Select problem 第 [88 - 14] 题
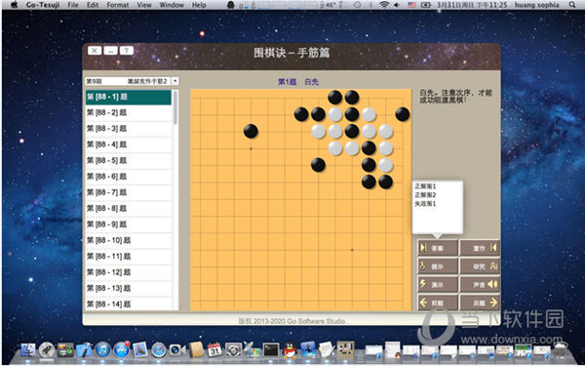The width and height of the screenshot is (585, 366). (x=129, y=305)
